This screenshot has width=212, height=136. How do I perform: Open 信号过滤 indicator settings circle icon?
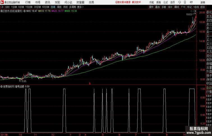tap(1, 87)
